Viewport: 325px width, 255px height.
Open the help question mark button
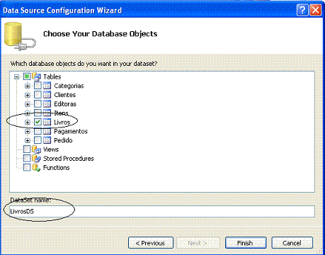point(302,10)
